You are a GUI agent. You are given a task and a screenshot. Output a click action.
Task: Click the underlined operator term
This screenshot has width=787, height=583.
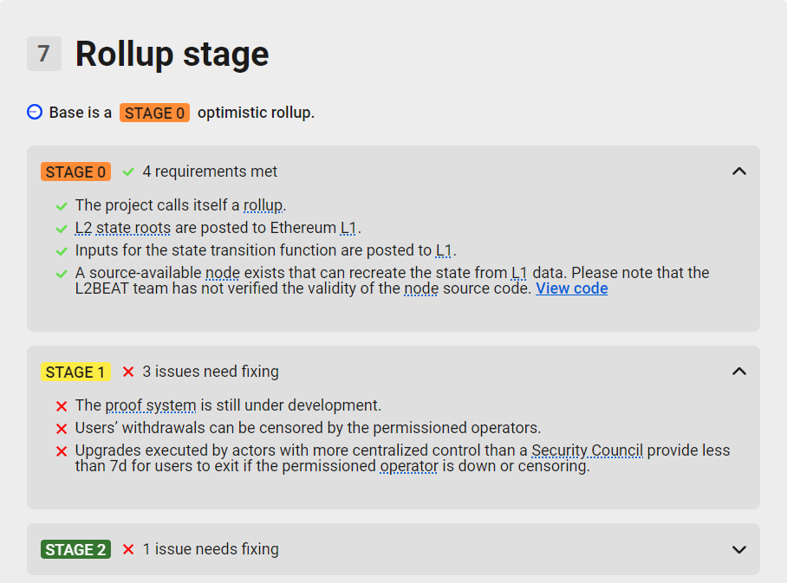pos(408,466)
